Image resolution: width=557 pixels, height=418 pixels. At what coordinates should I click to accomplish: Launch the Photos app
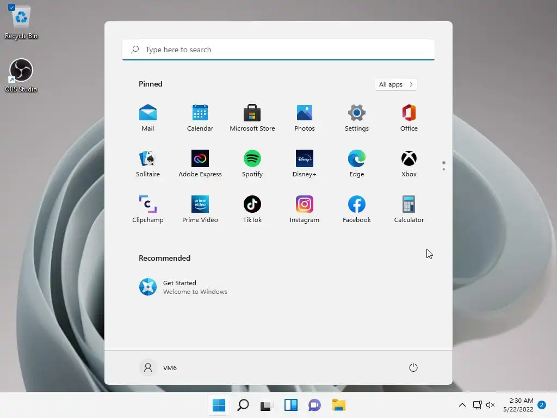(x=305, y=118)
